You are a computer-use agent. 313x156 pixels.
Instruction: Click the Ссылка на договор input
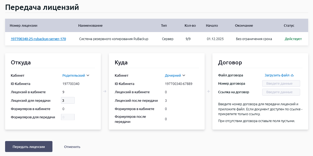click(x=281, y=92)
